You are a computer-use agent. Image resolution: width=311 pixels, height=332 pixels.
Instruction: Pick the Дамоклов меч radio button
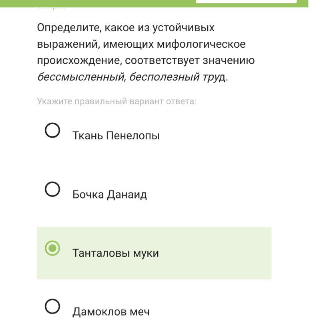coord(52,307)
